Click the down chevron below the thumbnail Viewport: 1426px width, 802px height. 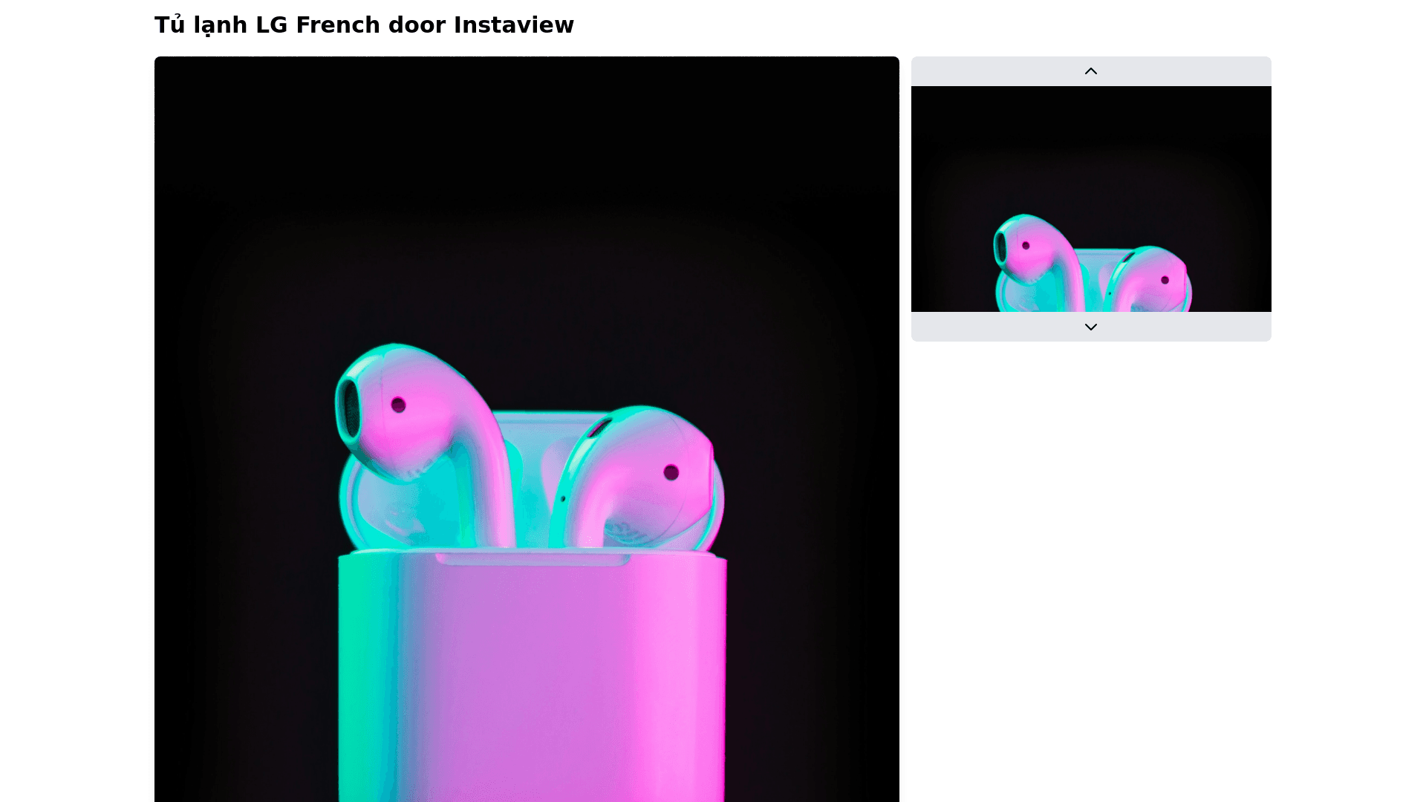(x=1090, y=327)
